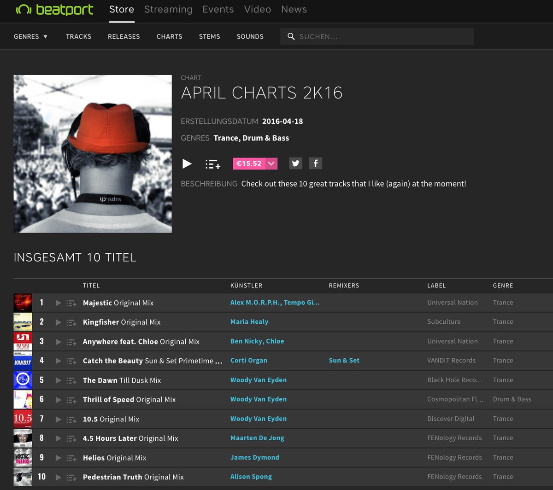
Task: Switch to the Streaming tab
Action: [168, 9]
